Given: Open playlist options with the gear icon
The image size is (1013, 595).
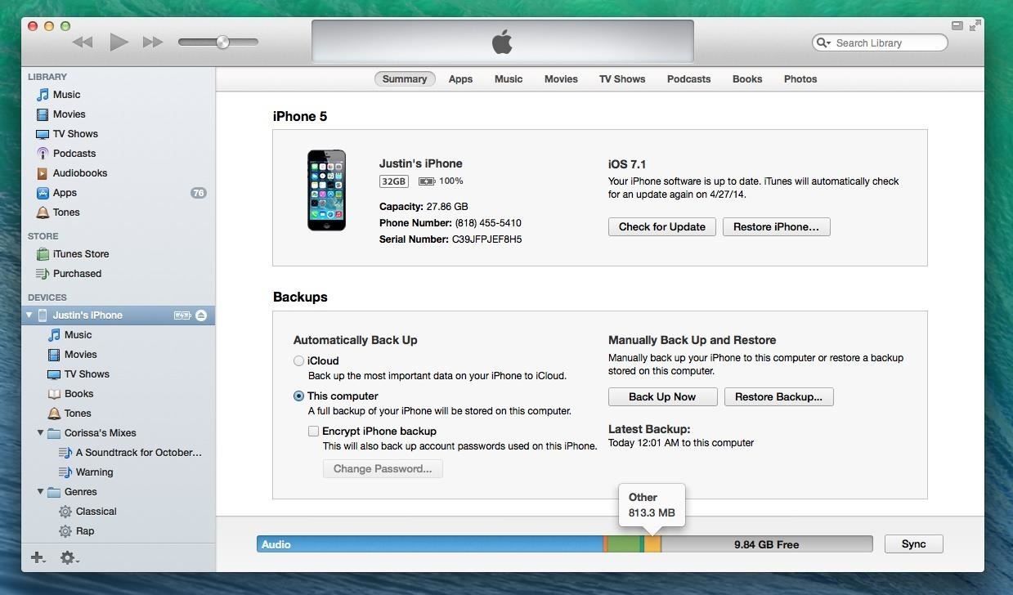Looking at the screenshot, I should pos(67,557).
